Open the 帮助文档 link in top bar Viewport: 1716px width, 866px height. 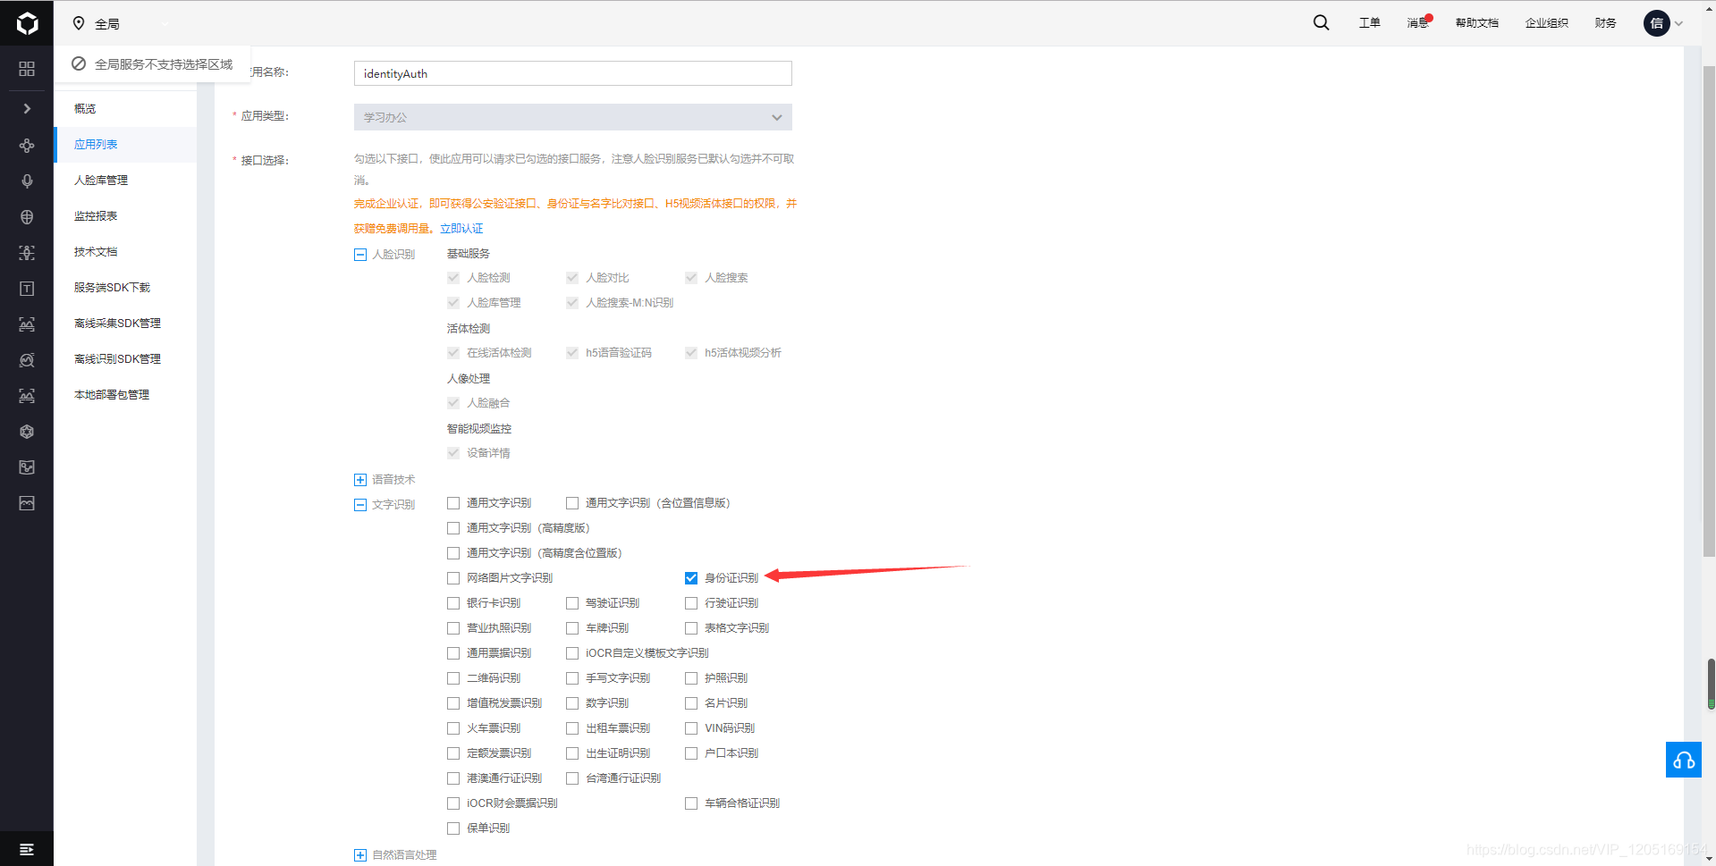pos(1475,22)
